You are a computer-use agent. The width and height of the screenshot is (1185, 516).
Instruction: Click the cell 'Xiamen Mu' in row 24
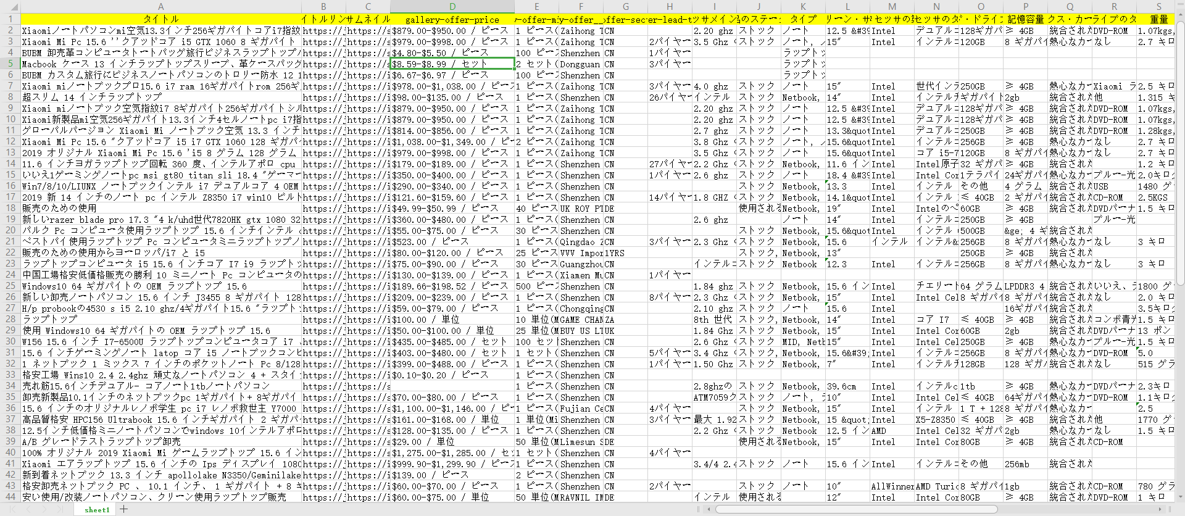[581, 275]
